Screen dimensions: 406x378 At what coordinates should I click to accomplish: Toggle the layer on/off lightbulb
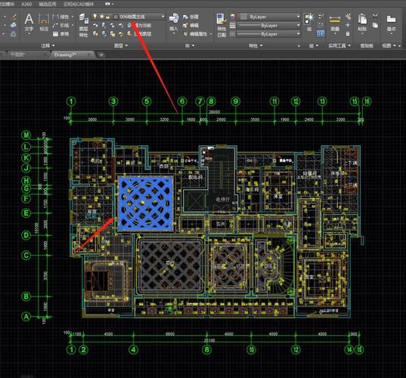point(95,17)
